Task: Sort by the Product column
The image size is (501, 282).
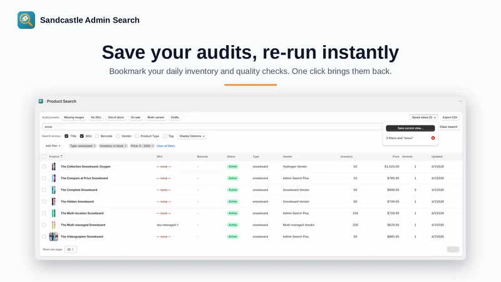Action: coord(56,157)
